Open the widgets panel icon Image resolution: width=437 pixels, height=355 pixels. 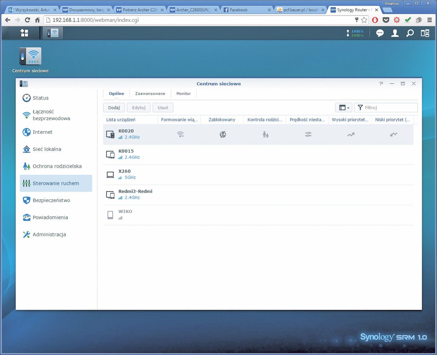425,33
